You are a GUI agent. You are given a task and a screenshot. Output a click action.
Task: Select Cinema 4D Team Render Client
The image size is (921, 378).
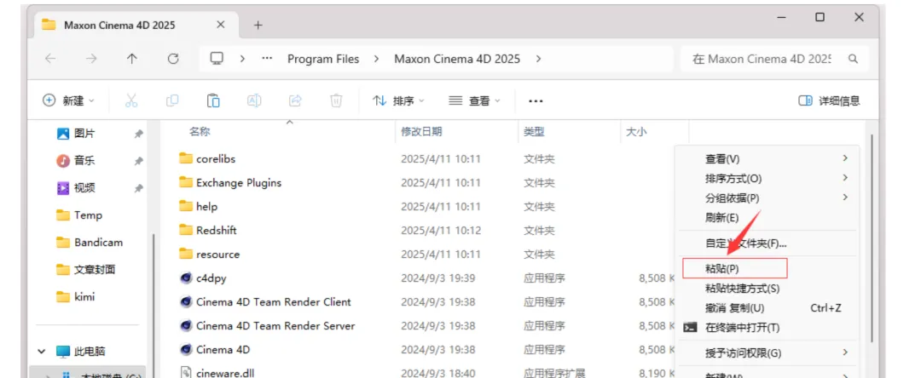(265, 302)
